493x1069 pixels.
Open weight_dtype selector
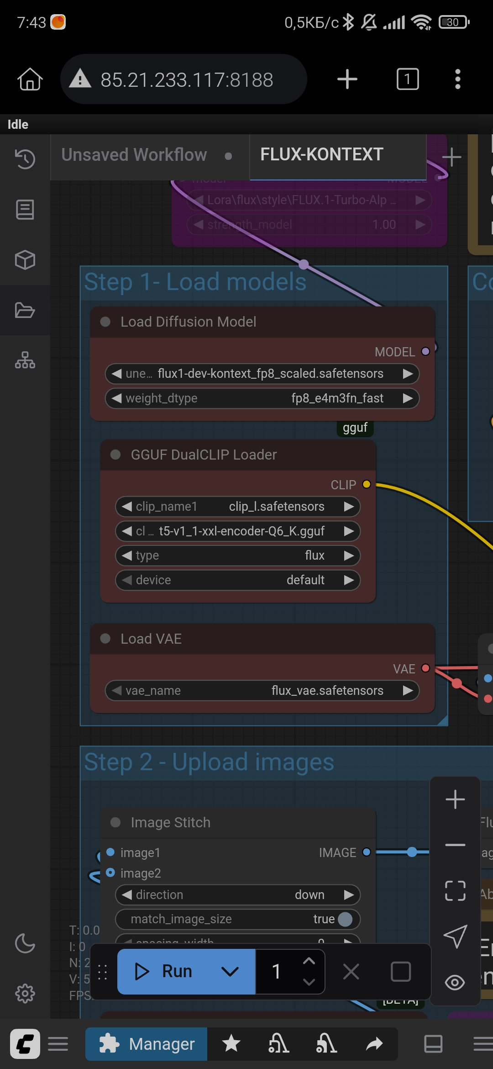[262, 398]
